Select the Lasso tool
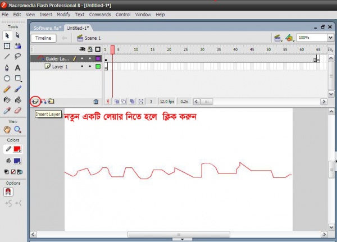The width and height of the screenshot is (337, 242). (x=17, y=57)
